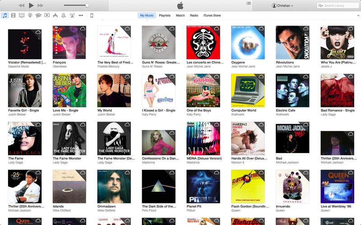The width and height of the screenshot is (361, 225).
Task: Open the Radio tab
Action: [x=194, y=15]
